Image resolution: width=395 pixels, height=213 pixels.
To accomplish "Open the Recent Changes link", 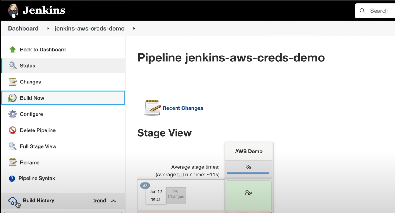I will click(x=183, y=108).
